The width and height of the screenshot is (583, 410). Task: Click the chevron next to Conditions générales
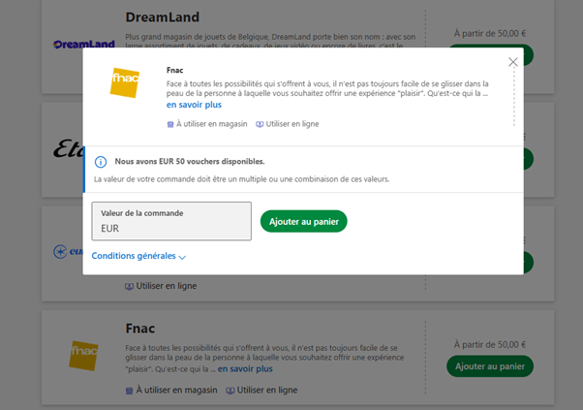[182, 257]
